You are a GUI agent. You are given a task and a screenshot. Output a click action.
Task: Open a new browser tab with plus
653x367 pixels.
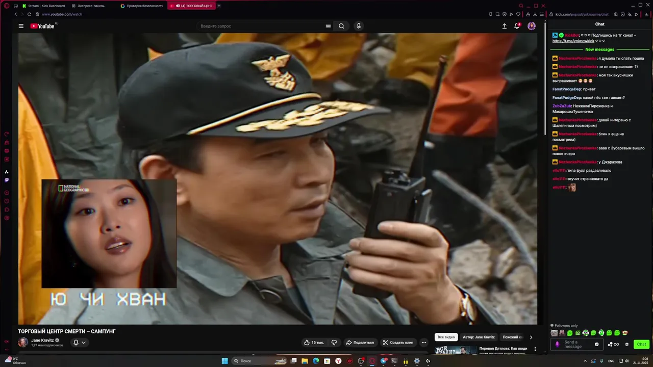219,6
